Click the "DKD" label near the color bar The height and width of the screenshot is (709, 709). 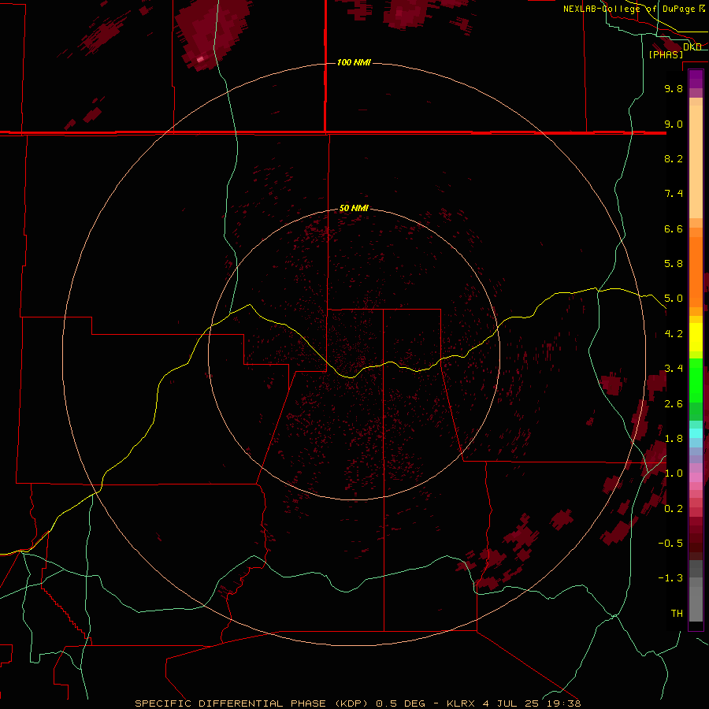tap(692, 47)
